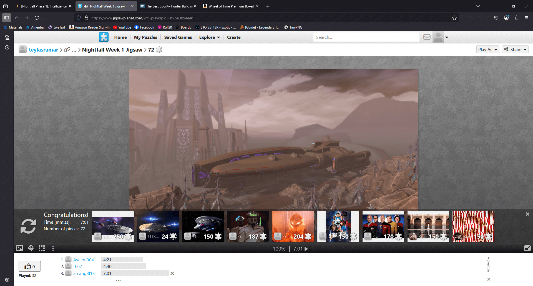Viewport: 533px width, 286px height.
Task: Mute the Nightfall Week 1 Jigsaw tab audio
Action: point(86,6)
